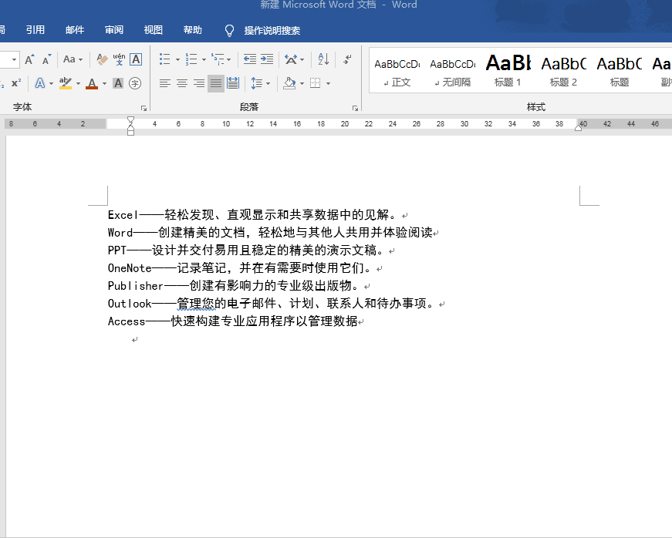
Task: Toggle Subscript formatting
Action: (2, 82)
